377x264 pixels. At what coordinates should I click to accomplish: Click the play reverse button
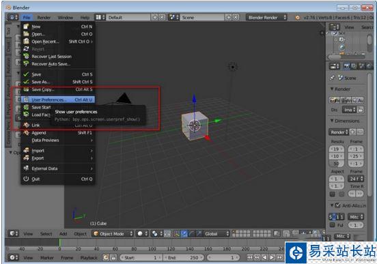coord(264,257)
